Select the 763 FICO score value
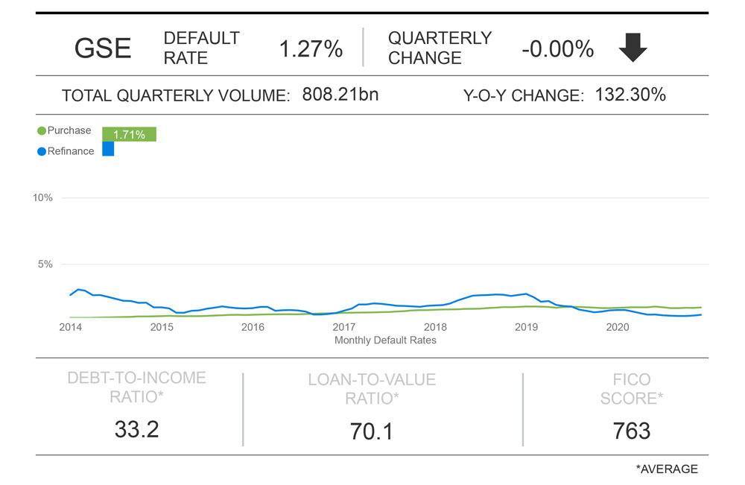This screenshot has width=745, height=485. tap(632, 431)
